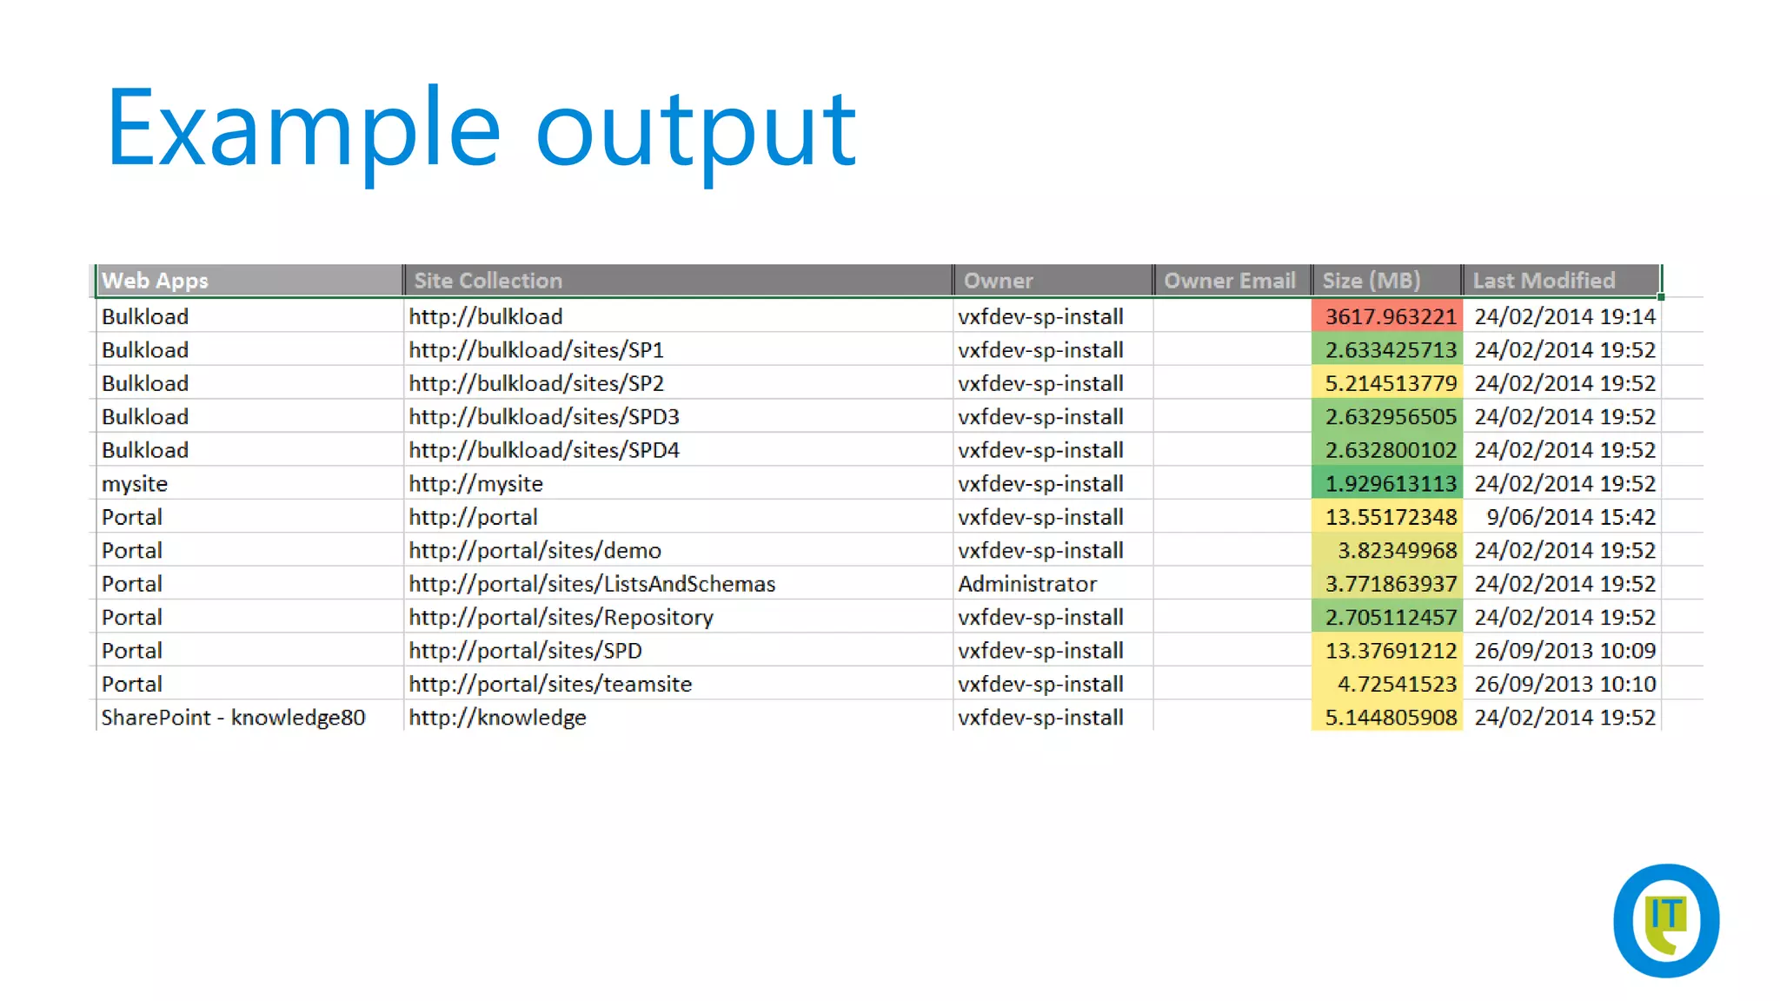1780x1001 pixels.
Task: Click the http://portal/sites/demo cell
Action: [x=678, y=551]
